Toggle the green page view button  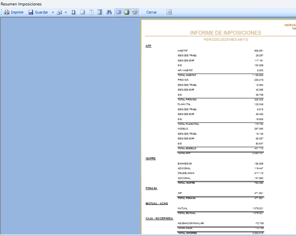[127, 12]
